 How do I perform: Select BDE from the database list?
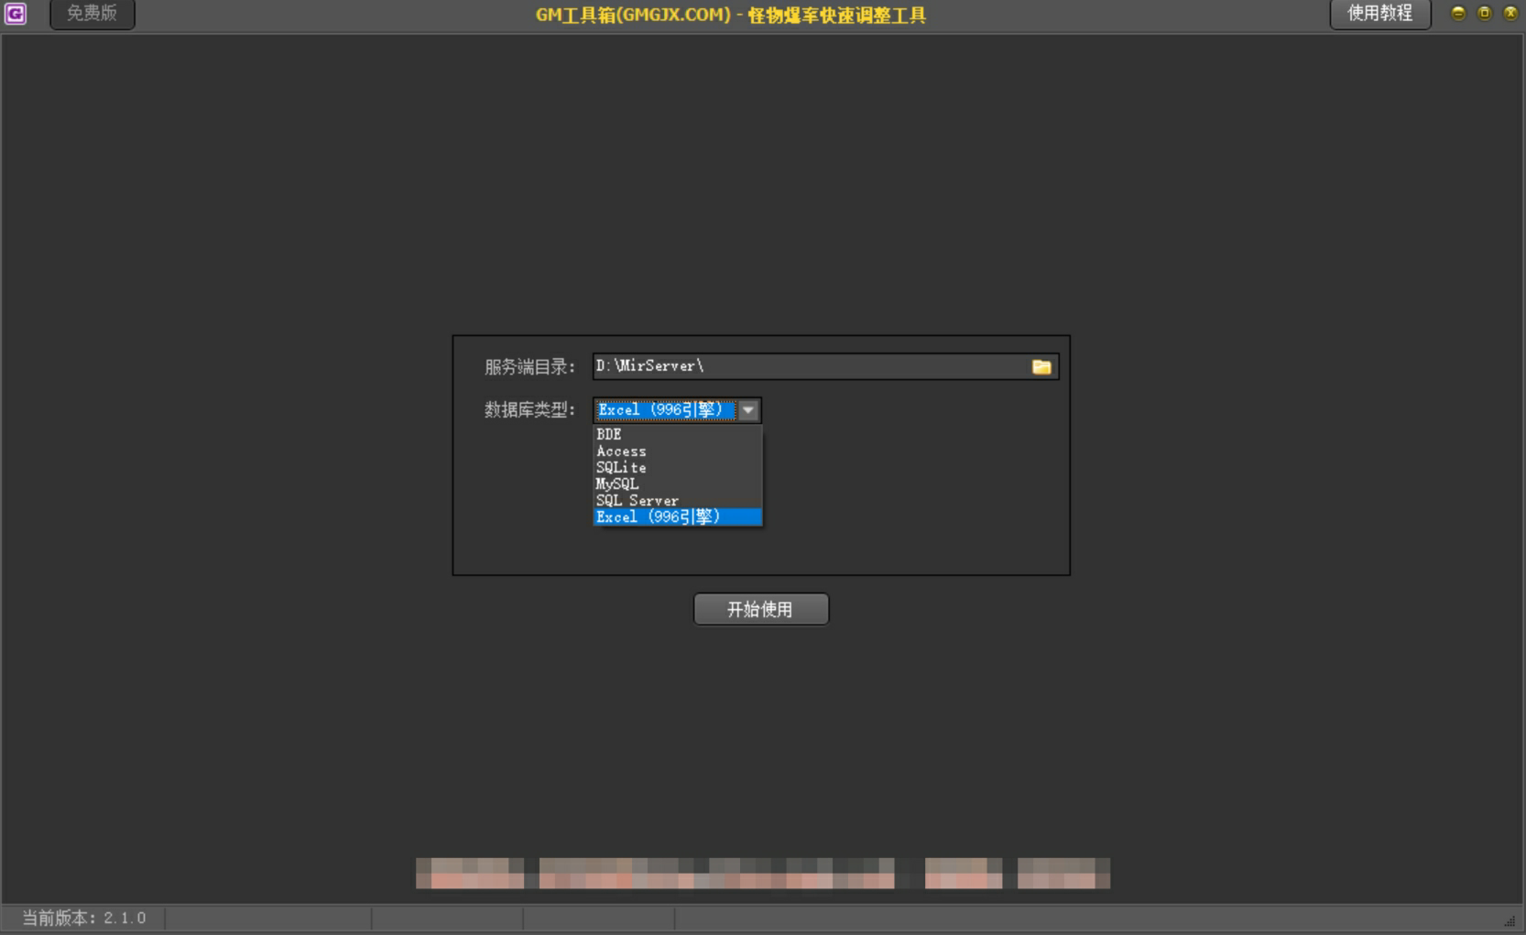(x=678, y=435)
